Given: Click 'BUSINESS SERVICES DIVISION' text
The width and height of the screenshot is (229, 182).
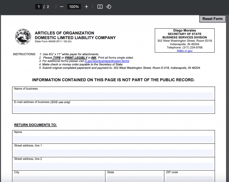Looking at the screenshot, I should pos(185,37).
